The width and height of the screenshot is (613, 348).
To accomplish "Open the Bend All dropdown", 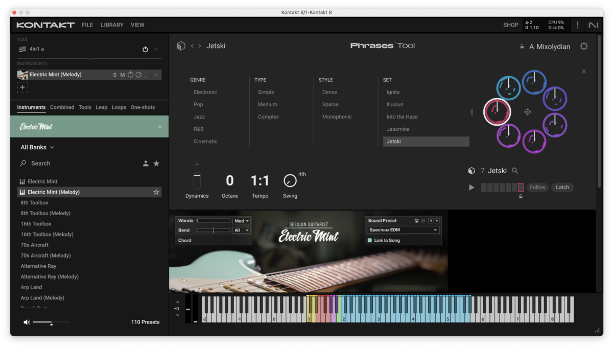I will coord(241,230).
